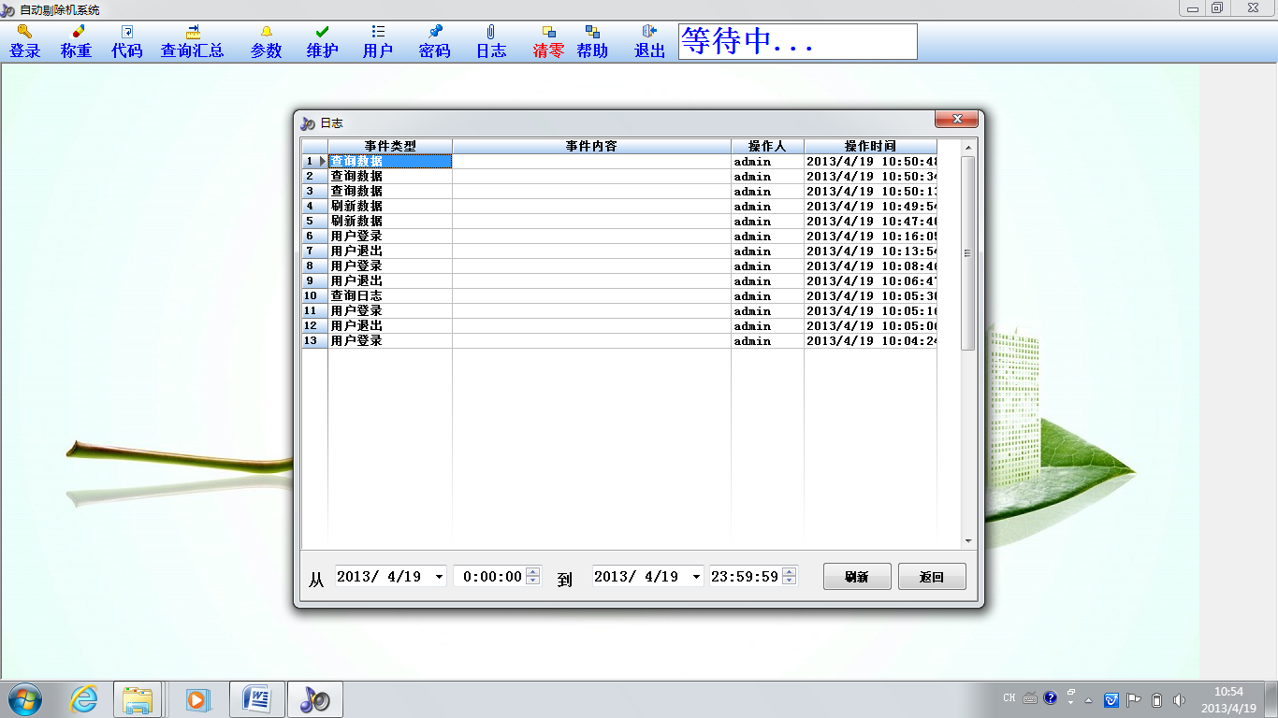Open 查询汇总 (query summary) from the toolbar

point(193,42)
